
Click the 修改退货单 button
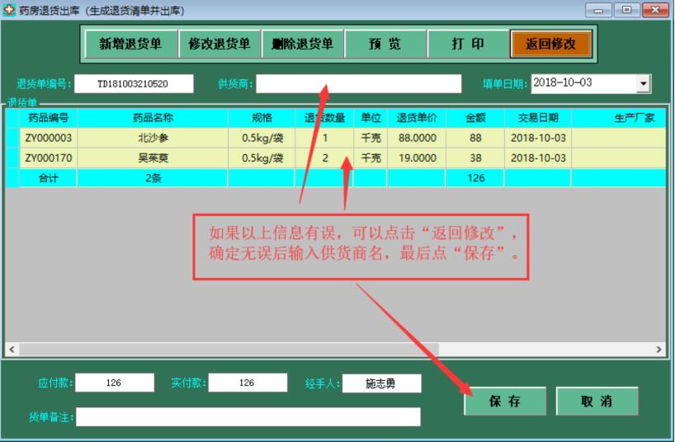[219, 45]
